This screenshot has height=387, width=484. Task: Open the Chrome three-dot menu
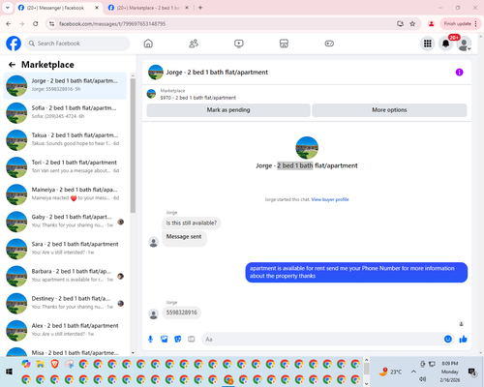pyautogui.click(x=476, y=23)
